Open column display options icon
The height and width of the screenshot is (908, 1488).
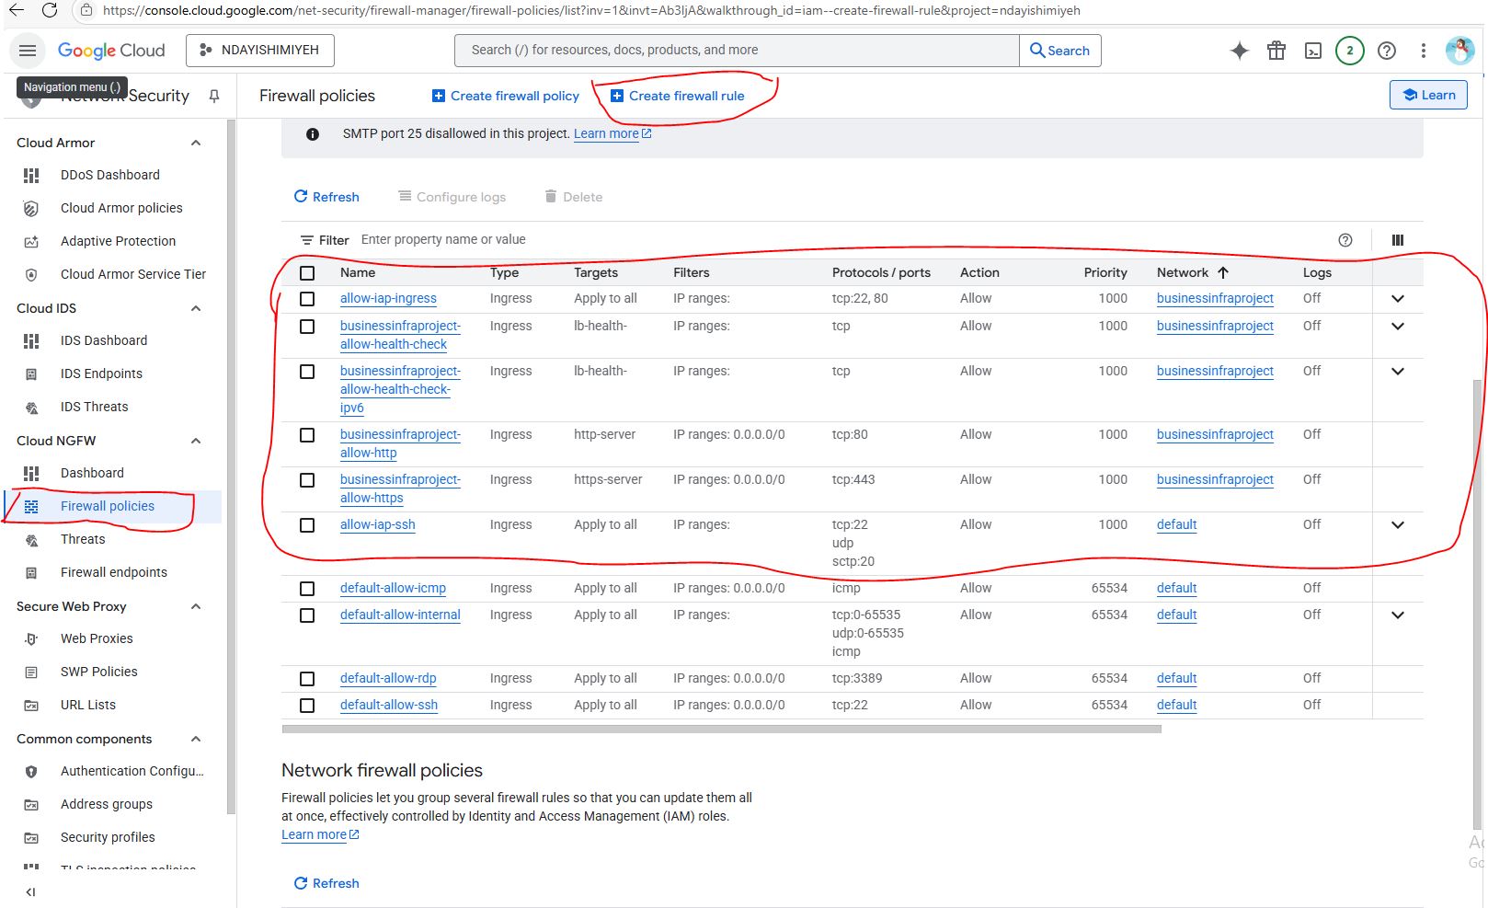[1398, 240]
